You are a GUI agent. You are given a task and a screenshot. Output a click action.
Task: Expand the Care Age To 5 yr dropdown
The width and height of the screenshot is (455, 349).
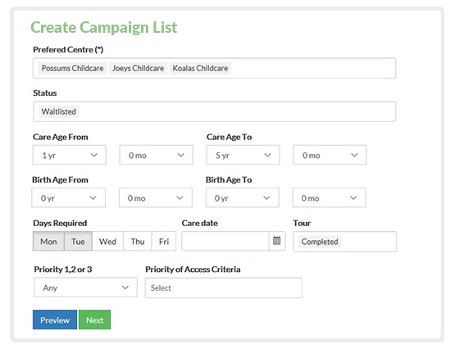(243, 155)
